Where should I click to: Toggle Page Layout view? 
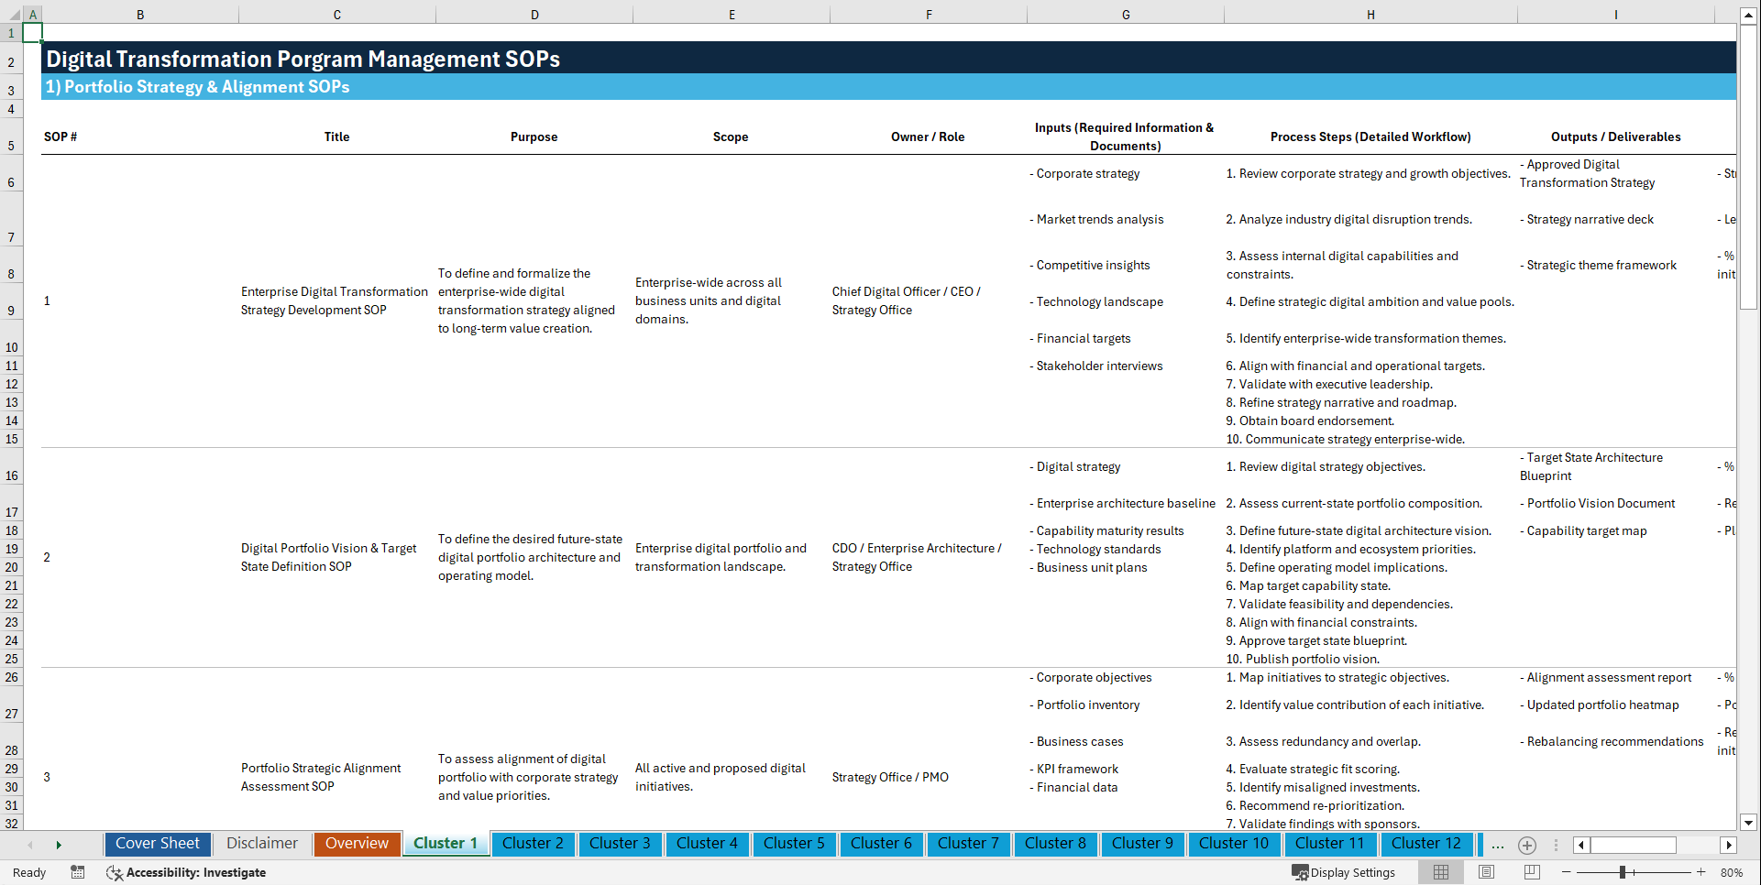[x=1486, y=872]
